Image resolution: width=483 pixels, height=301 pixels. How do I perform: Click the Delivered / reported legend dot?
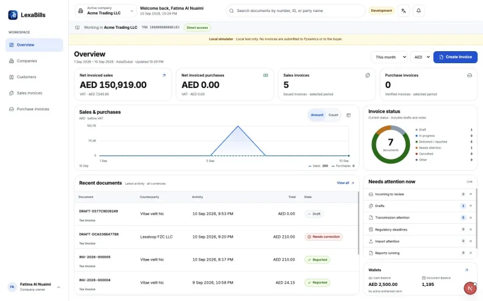(417, 141)
